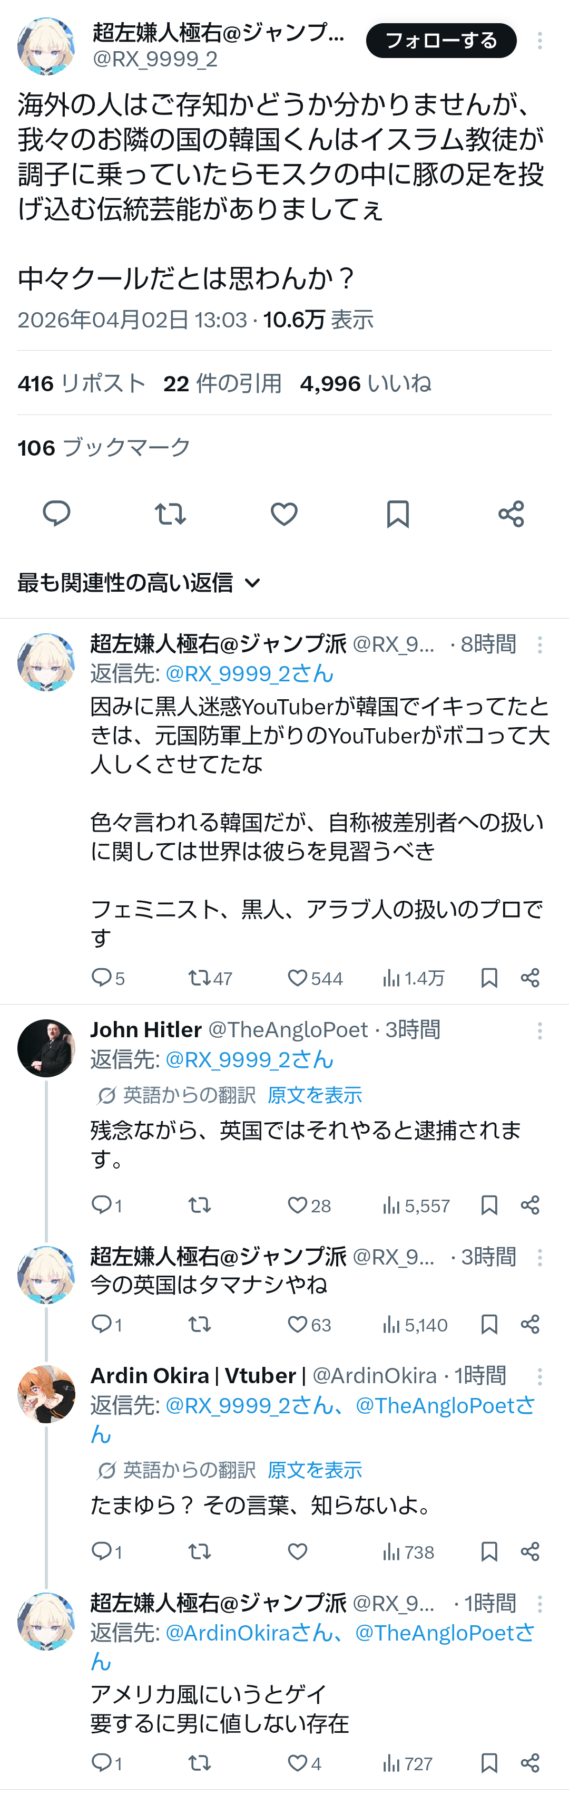
Task: Like the reply with 544 likes
Action: point(298,978)
